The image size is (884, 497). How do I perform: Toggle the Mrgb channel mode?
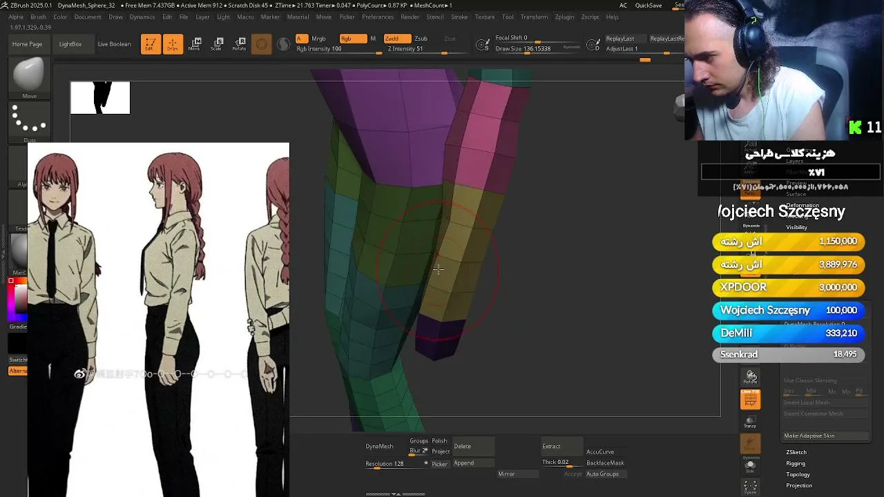point(318,39)
